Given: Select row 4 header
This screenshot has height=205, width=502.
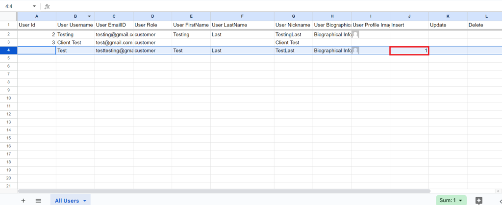Looking at the screenshot, I should point(9,51).
